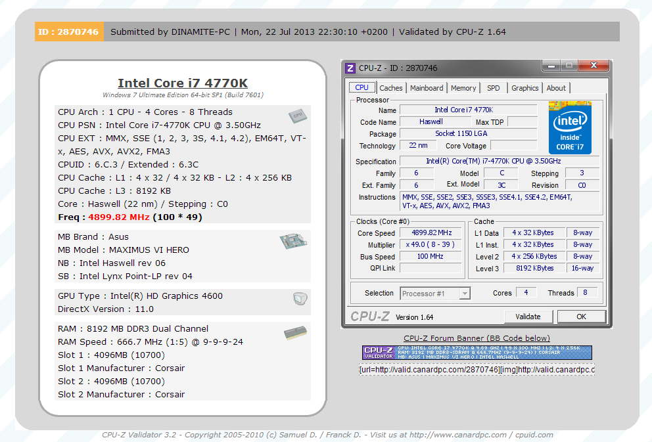Click the MB Model MAXIMUS VI HERO line
Viewport: 652px width, 442px height.
click(124, 250)
